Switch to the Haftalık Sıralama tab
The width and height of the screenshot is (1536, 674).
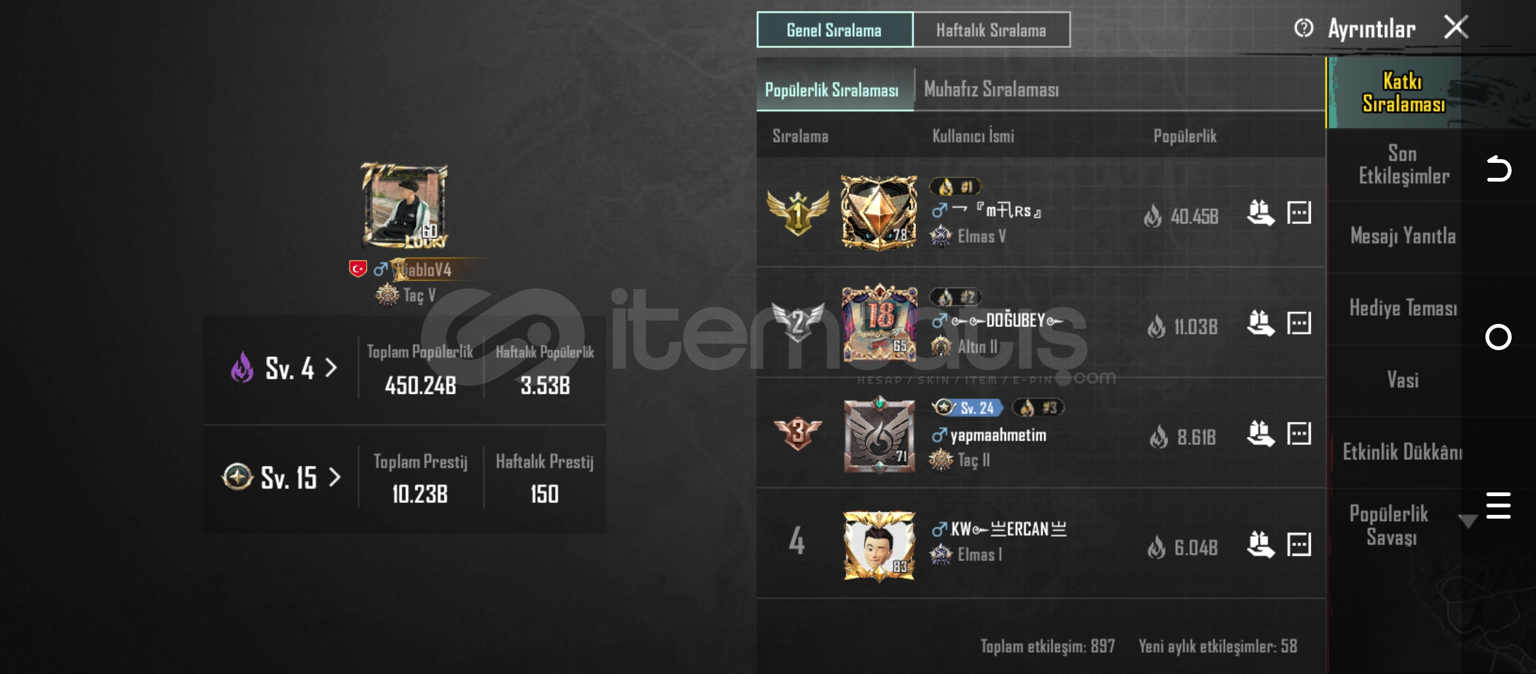pyautogui.click(x=991, y=30)
